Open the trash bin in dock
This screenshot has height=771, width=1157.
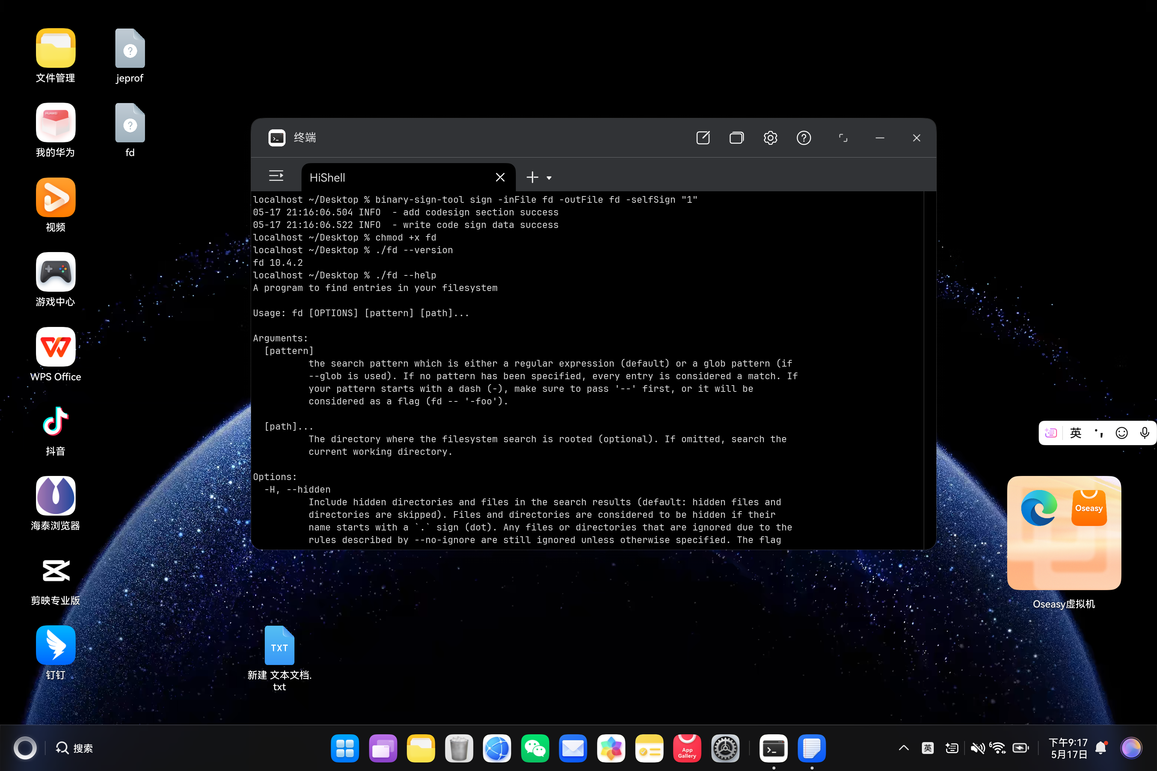coord(459,748)
